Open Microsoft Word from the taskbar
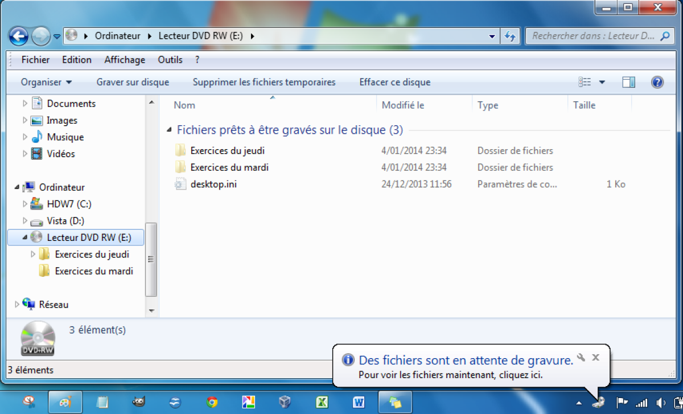This screenshot has width=683, height=414. point(358,402)
